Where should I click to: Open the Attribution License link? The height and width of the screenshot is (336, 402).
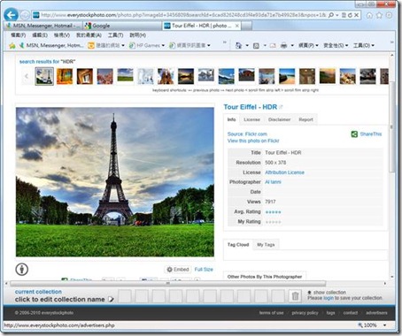(284, 172)
